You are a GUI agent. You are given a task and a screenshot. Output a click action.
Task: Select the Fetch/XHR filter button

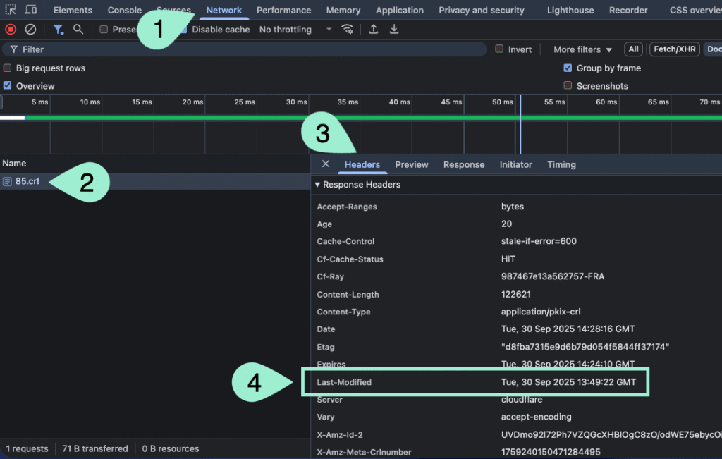click(x=673, y=49)
